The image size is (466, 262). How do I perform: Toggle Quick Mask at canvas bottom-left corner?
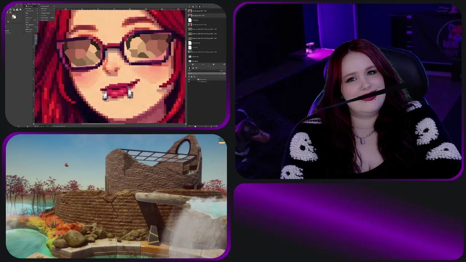(x=33, y=124)
